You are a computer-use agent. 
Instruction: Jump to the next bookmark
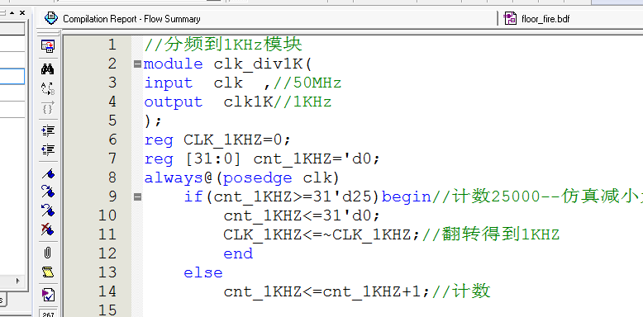pyautogui.click(x=48, y=192)
